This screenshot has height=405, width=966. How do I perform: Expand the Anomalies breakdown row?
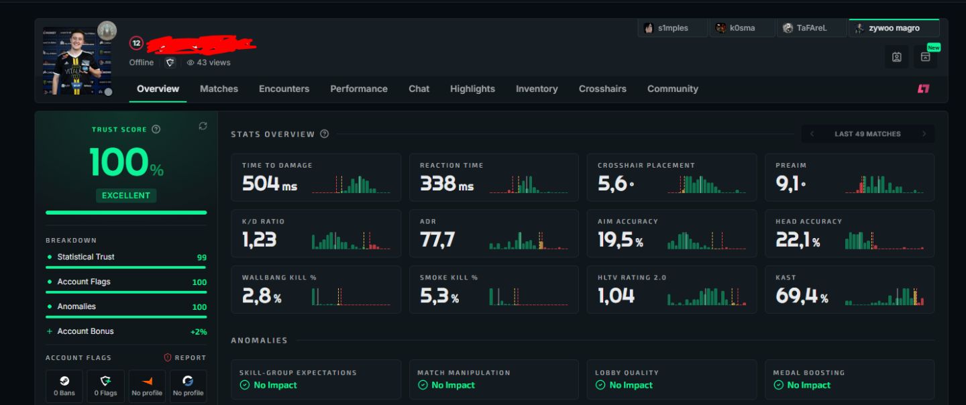tap(126, 307)
